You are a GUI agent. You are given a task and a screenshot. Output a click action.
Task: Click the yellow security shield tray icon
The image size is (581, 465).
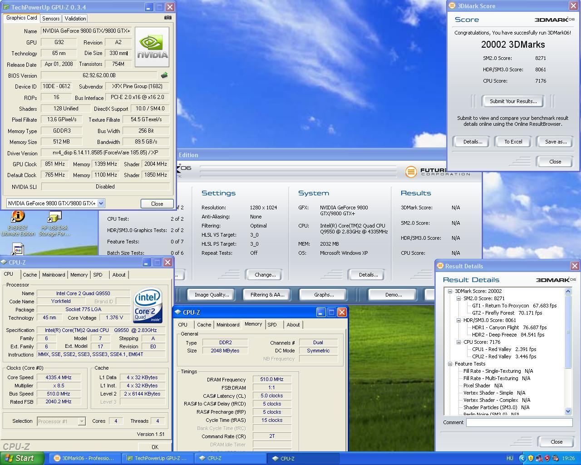tap(531, 459)
